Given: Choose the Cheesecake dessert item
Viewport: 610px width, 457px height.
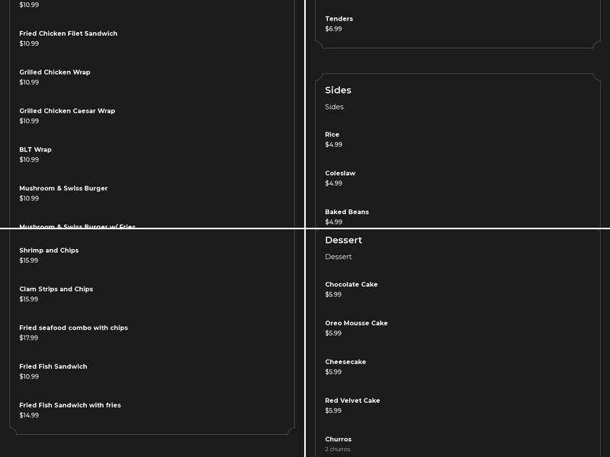Looking at the screenshot, I should point(345,363).
